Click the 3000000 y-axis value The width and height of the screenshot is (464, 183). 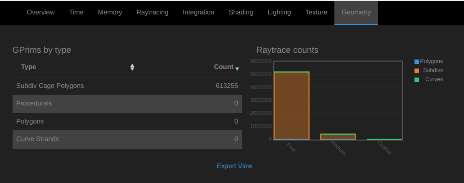pos(261,100)
